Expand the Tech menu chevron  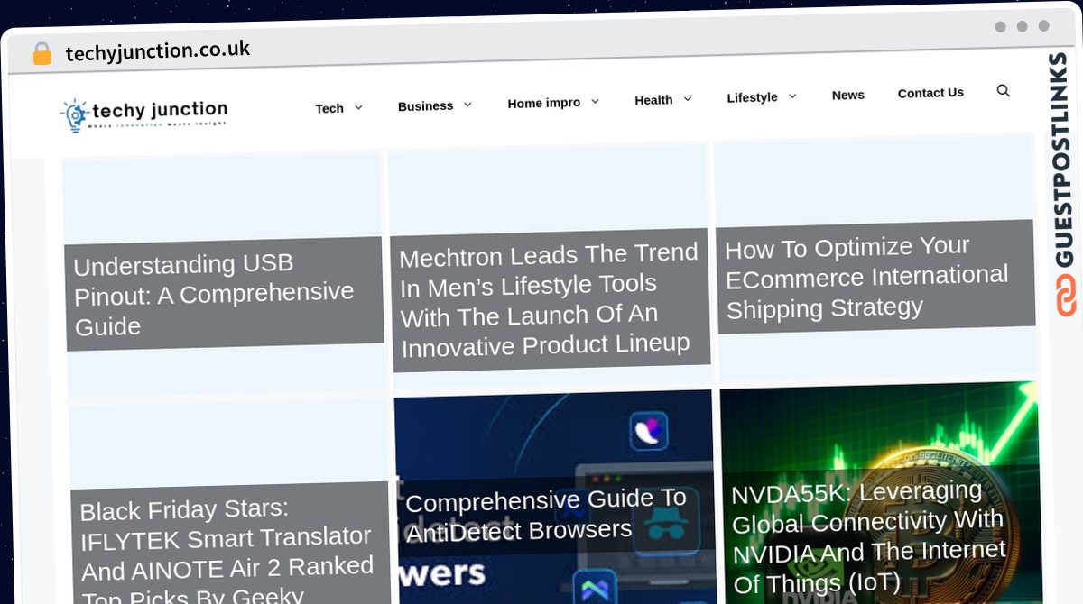point(358,107)
